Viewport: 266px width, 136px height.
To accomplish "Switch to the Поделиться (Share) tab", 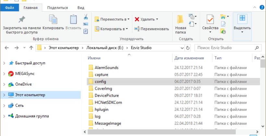I will click(x=57, y=8).
